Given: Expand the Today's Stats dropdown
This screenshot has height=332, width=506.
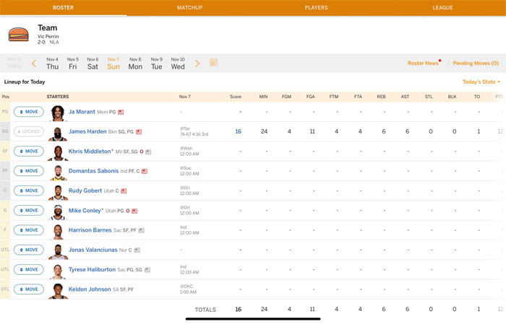Looking at the screenshot, I should [481, 82].
